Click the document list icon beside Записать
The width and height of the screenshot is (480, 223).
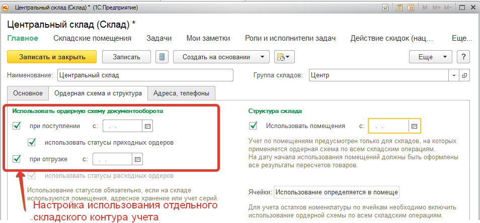click(x=162, y=57)
